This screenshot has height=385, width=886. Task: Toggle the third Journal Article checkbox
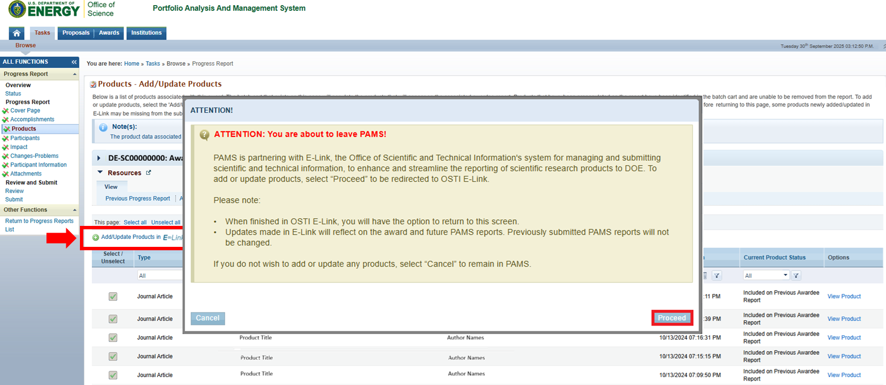point(113,337)
